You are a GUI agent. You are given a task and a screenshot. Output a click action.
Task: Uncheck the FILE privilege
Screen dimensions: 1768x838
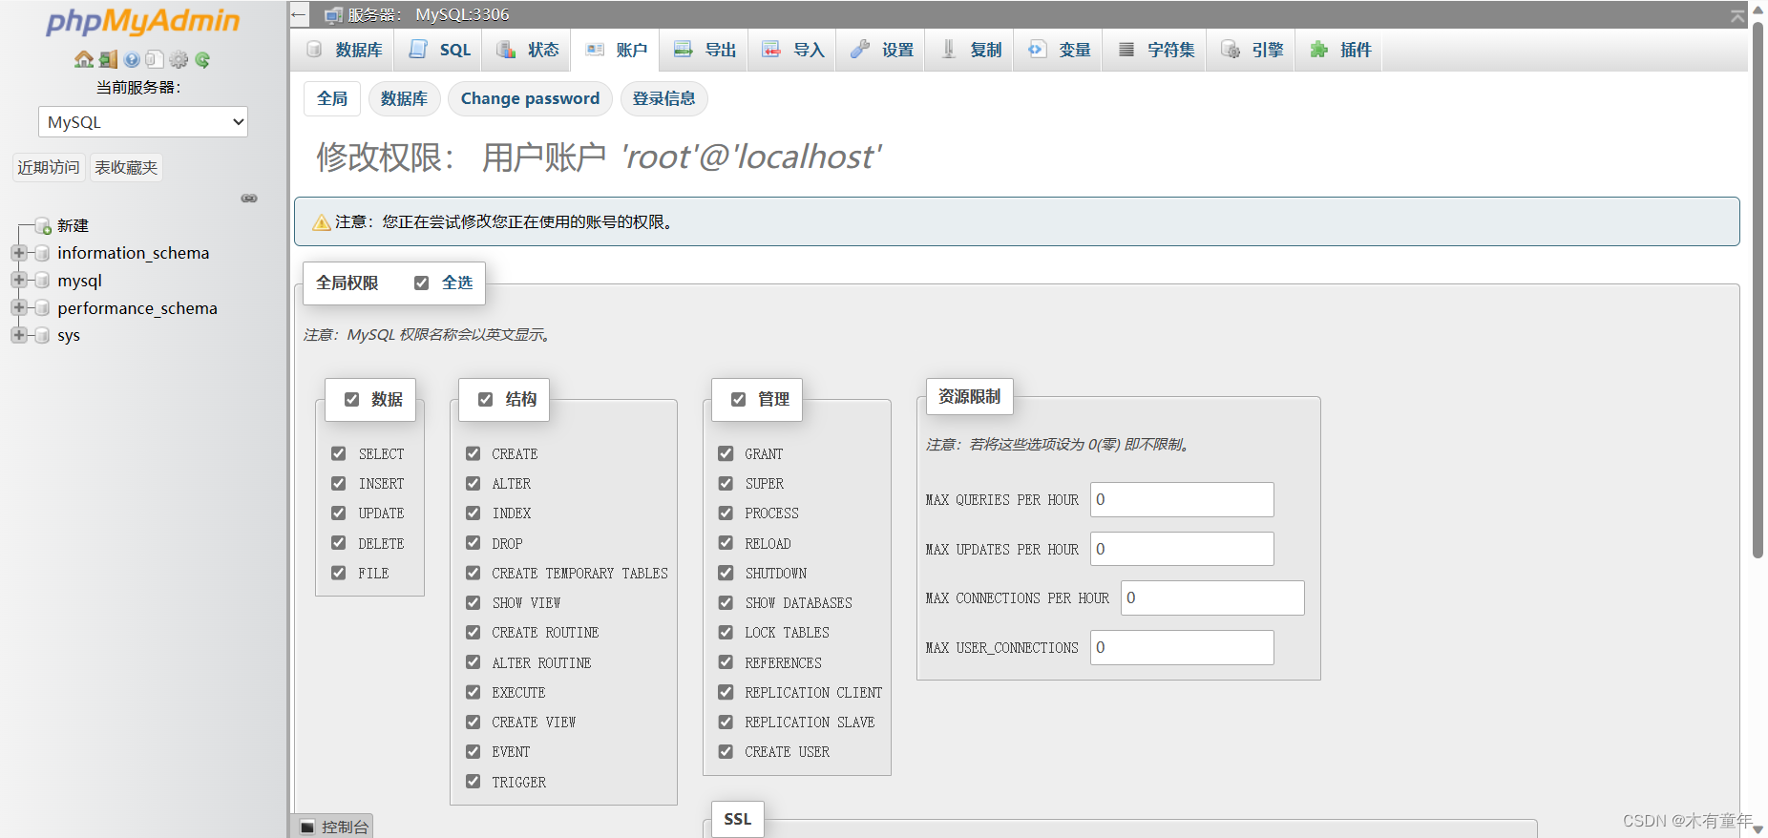pos(338,573)
